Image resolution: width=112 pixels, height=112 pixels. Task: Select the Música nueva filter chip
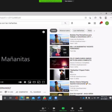[65, 31]
